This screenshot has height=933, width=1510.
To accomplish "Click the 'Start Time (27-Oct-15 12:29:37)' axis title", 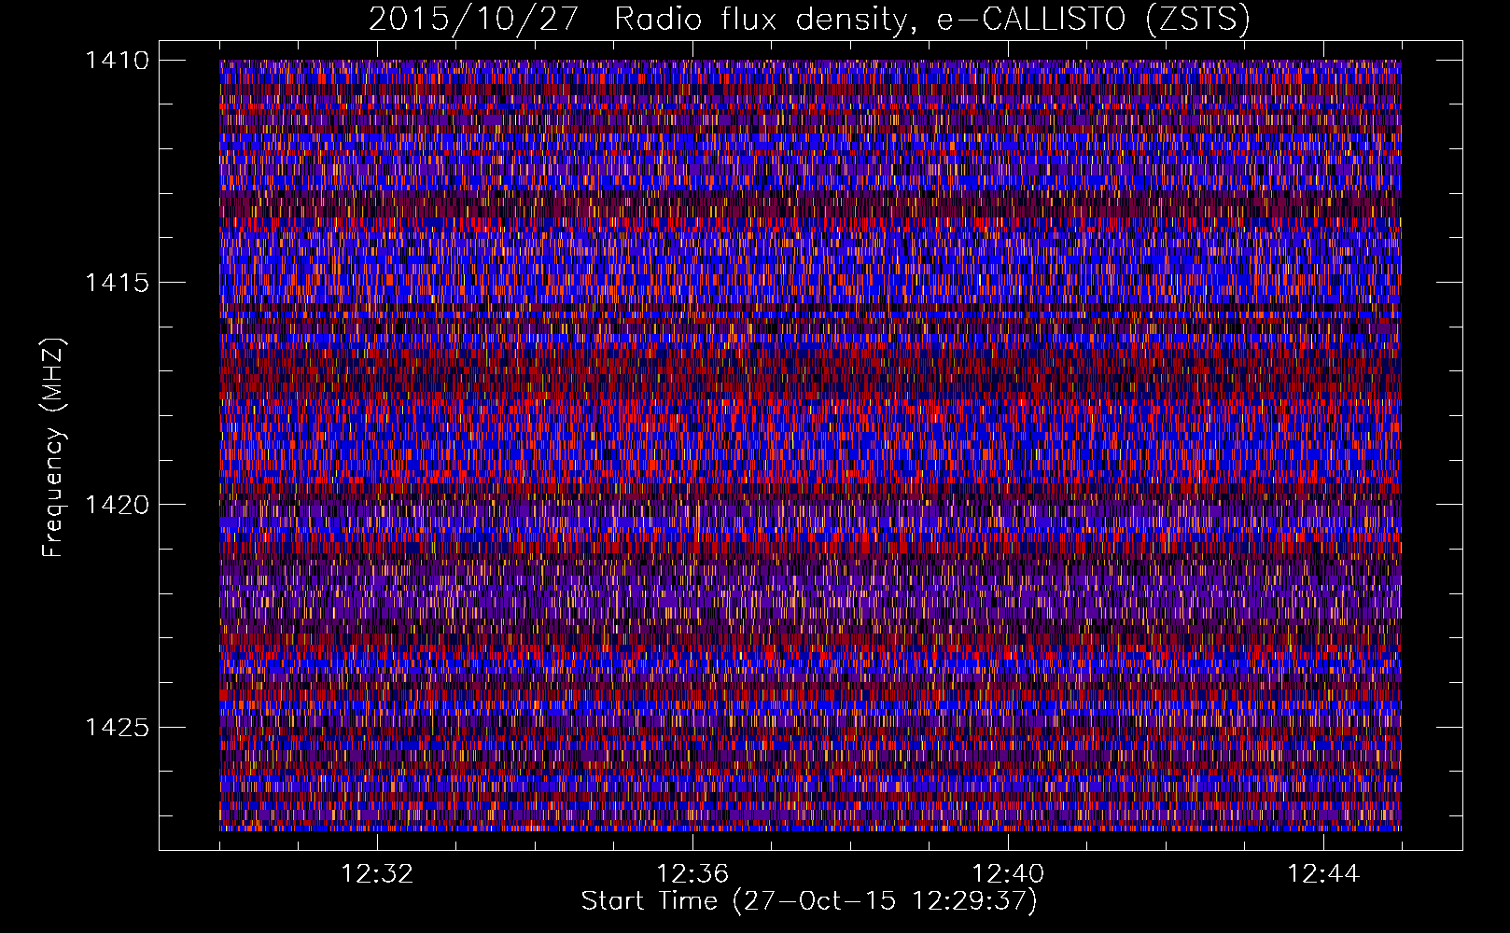I will click(809, 901).
